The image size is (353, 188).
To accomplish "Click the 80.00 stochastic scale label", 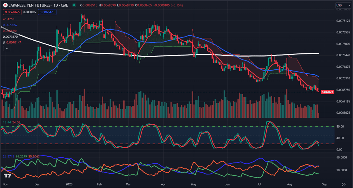I will [340, 126].
